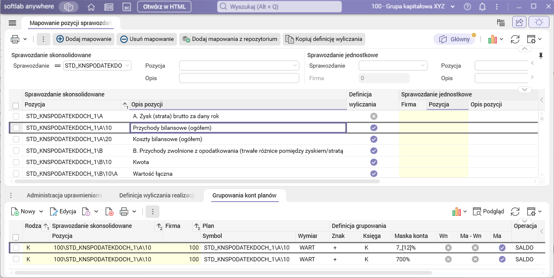This screenshot has height=278, width=554.
Task: Select all rows via upper grid header checkbox
Action: click(x=16, y=106)
